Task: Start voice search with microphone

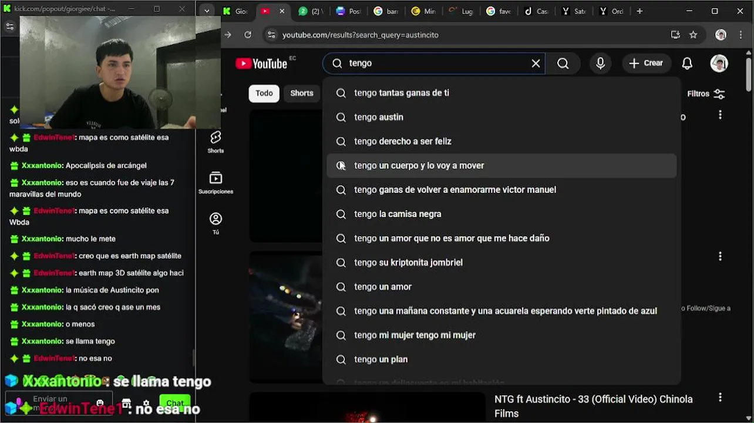Action: 600,63
